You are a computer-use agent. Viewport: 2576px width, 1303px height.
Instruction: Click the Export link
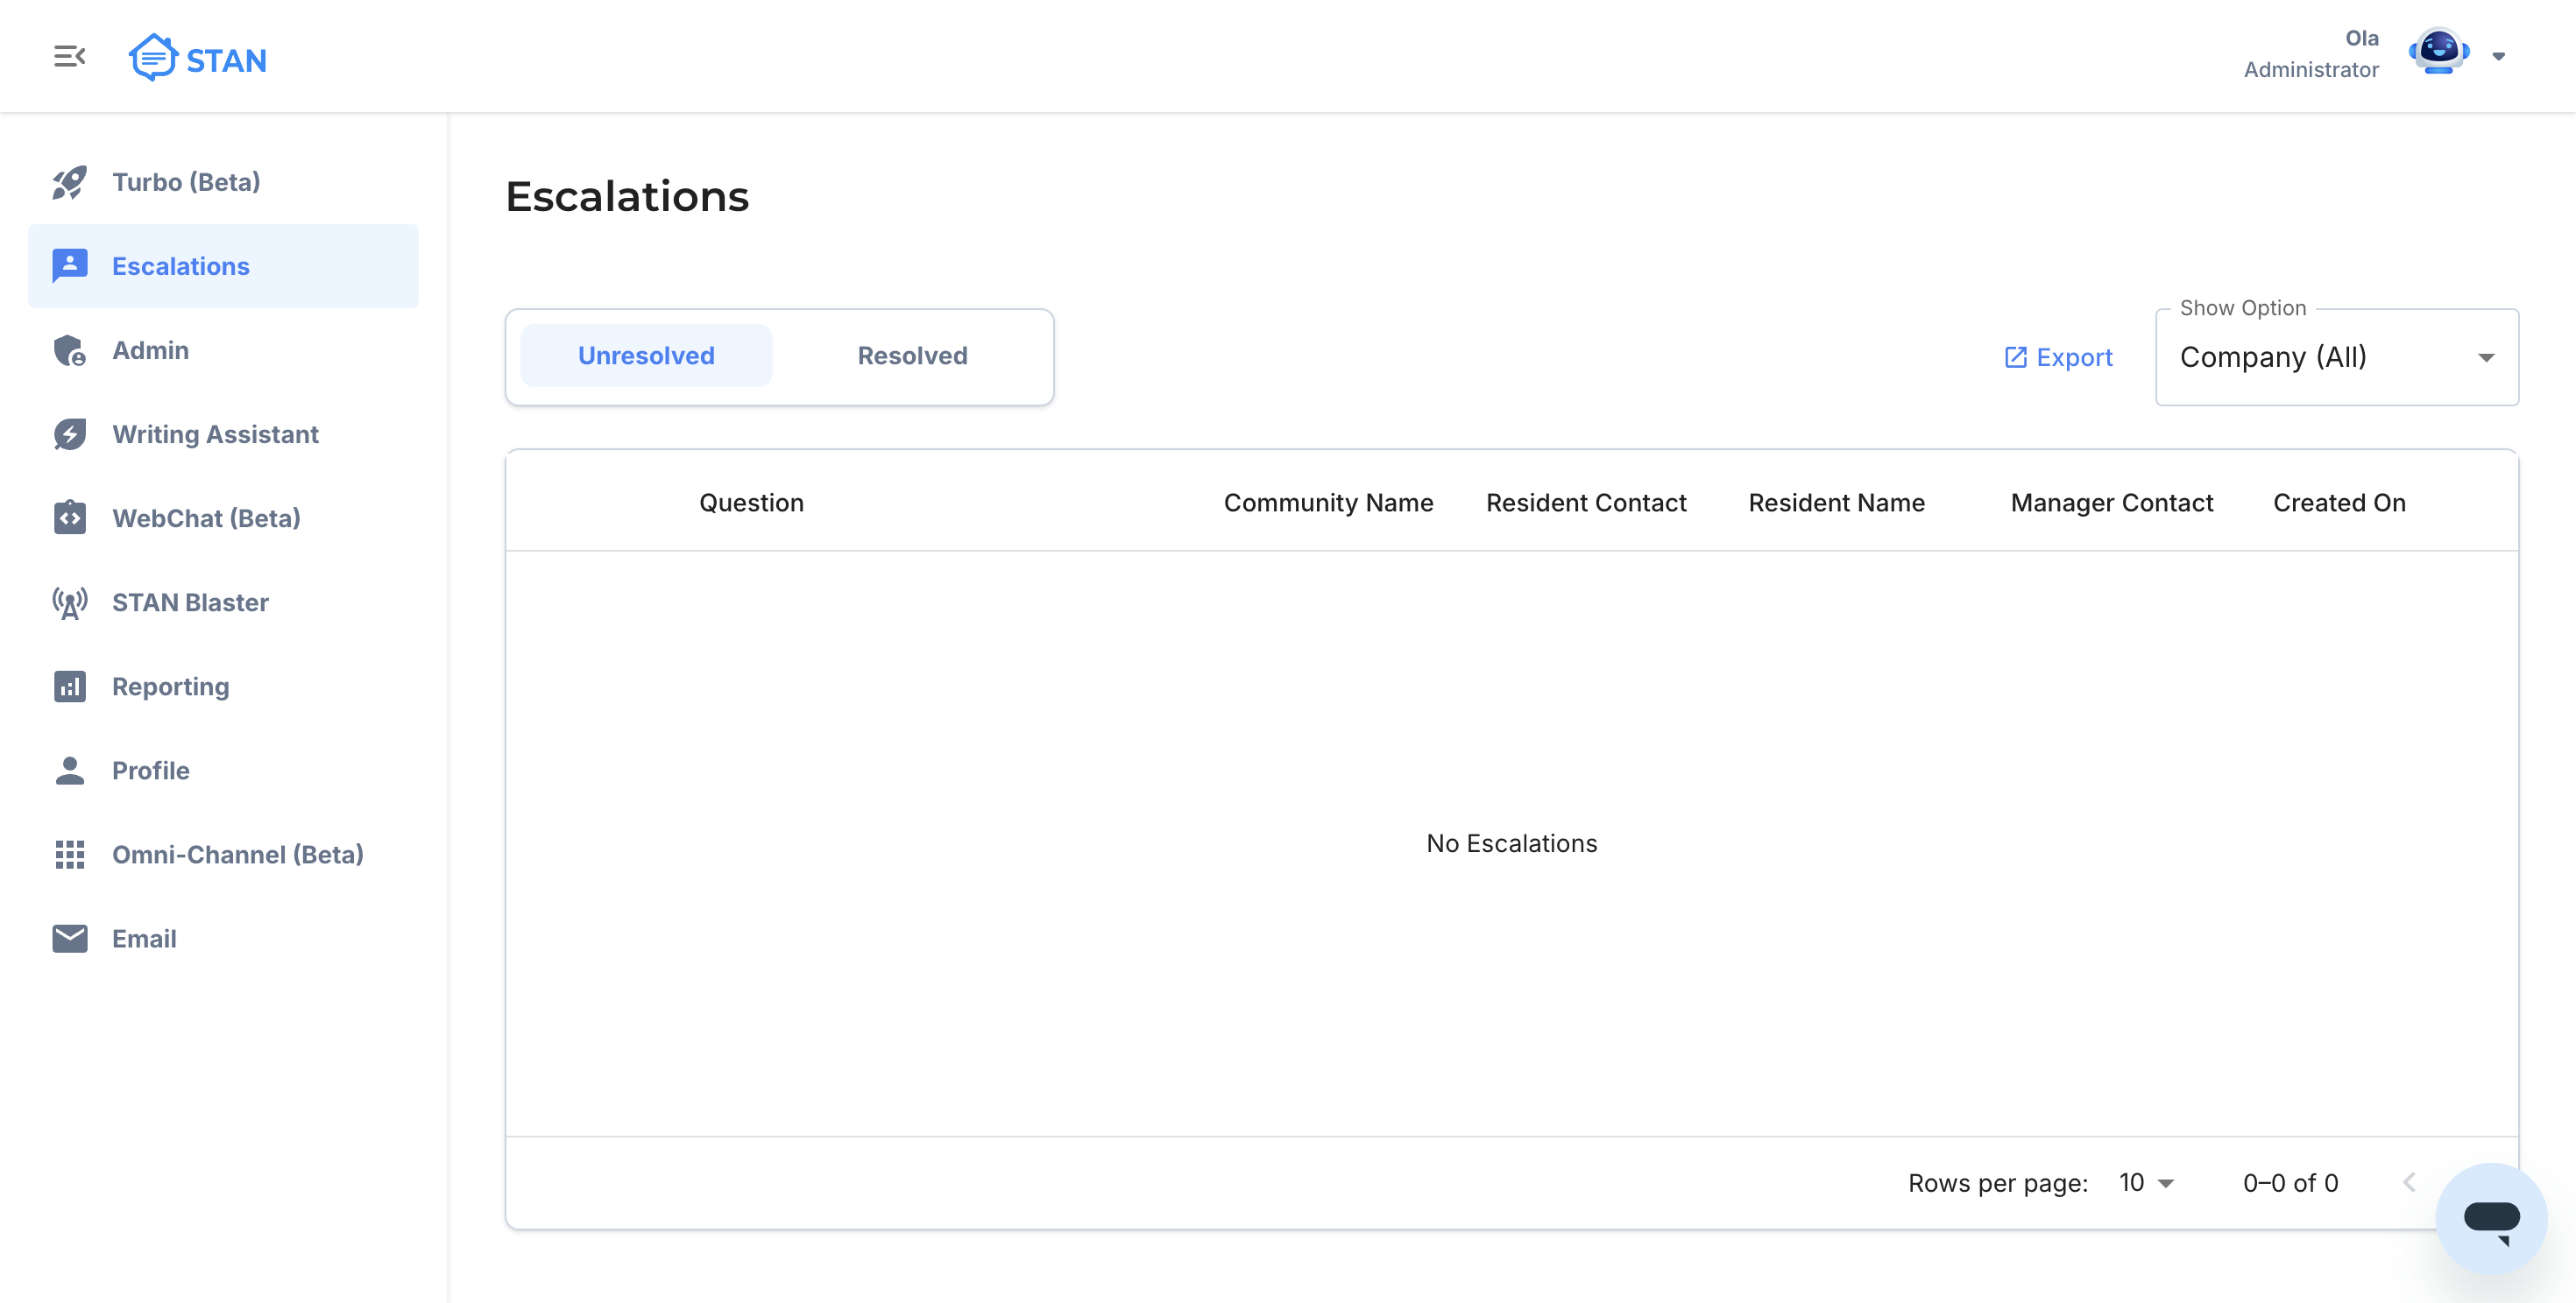(x=2058, y=358)
